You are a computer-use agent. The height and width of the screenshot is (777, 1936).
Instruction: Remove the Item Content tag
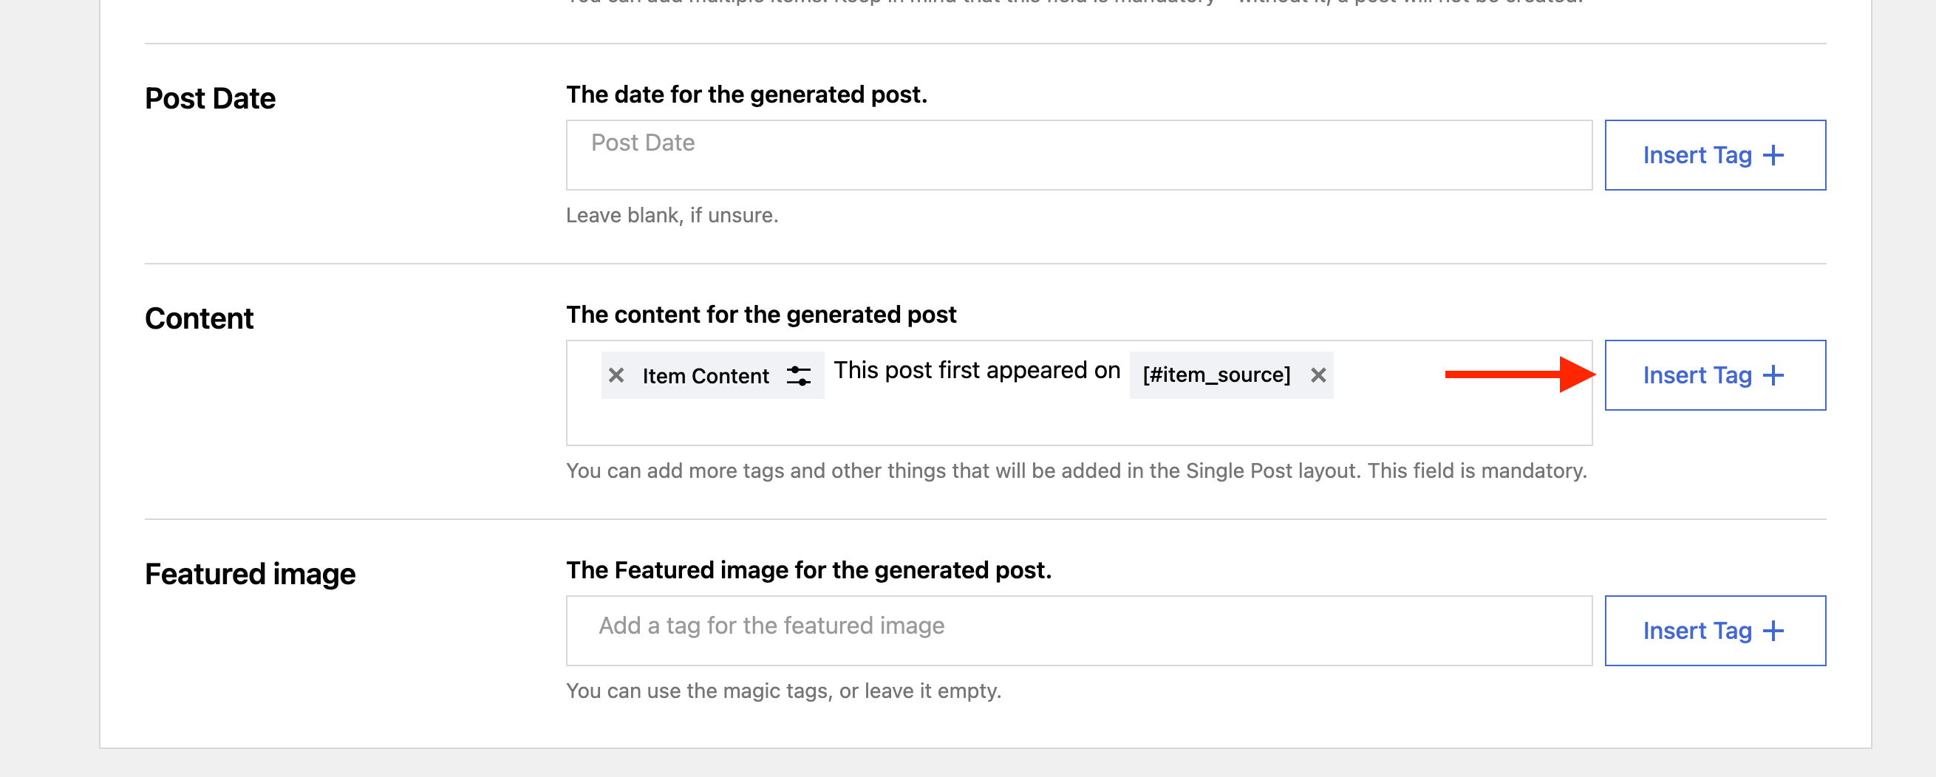(616, 375)
